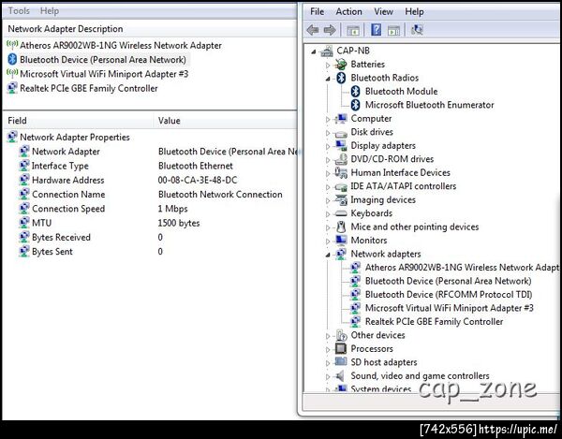
Task: Expand the Display adapters node
Action: 328,146
